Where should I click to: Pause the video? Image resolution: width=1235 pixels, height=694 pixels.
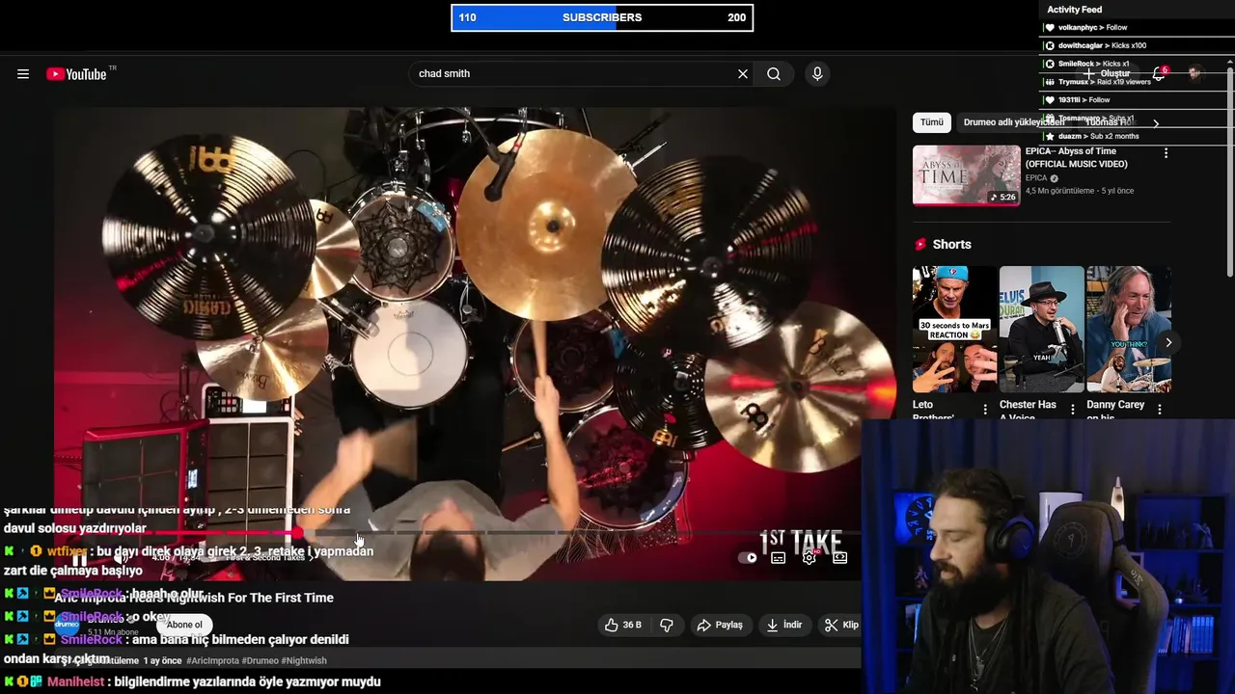coord(80,557)
